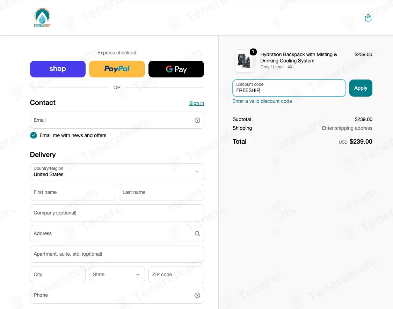Expand the State dropdown
Screen dimensions: 393x309
coord(117,275)
